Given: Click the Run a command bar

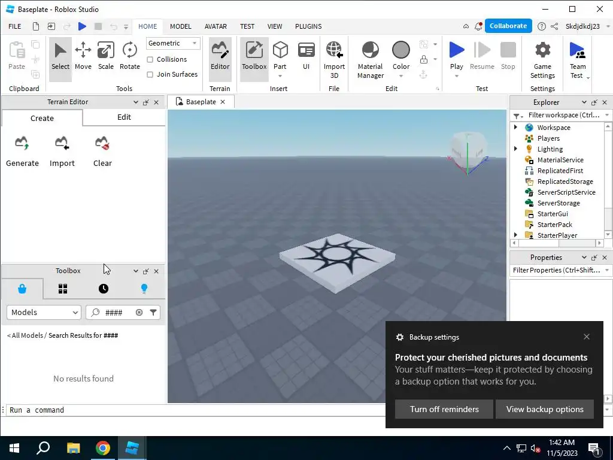Looking at the screenshot, I should click(x=196, y=410).
